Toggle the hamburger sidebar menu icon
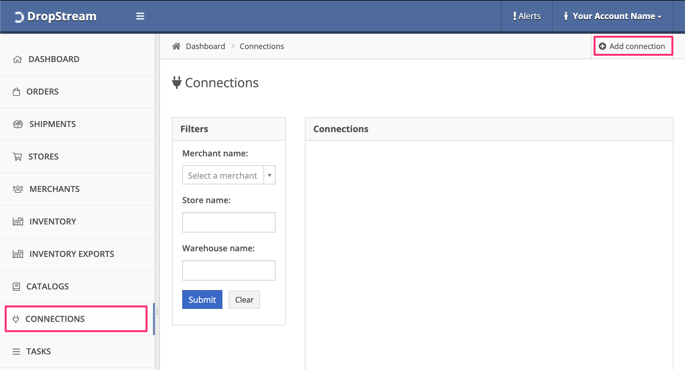The image size is (685, 370). click(x=140, y=16)
